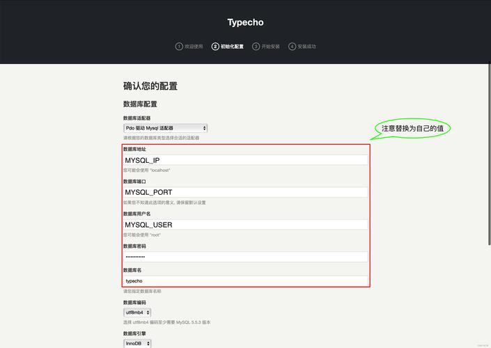Screen dimensions: 491x348
Task: Open the 数据库编码 utf8mb4 dropdown
Action: click(137, 313)
